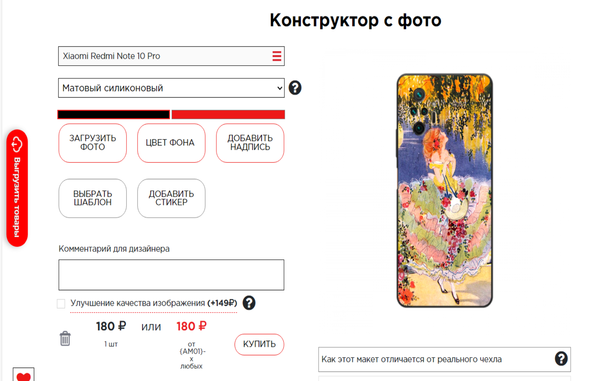Viewport: 611px width, 381px height.
Task: Delete item using the trash bin icon
Action: [65, 339]
